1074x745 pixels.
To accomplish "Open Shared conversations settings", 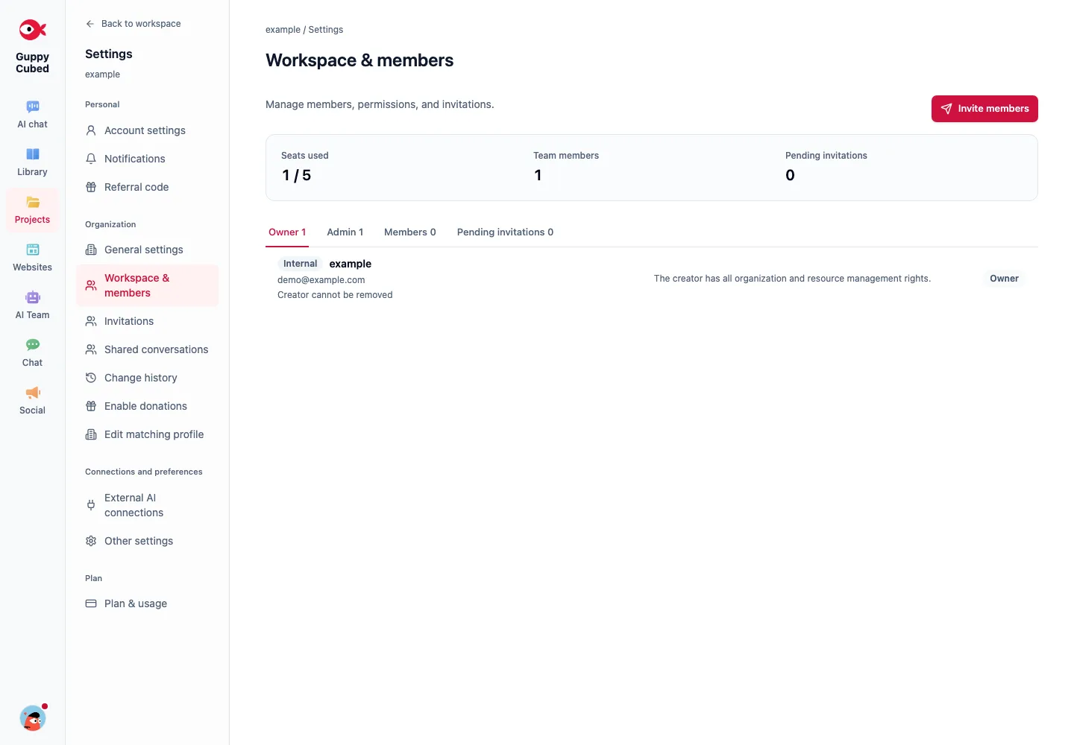I will [148, 349].
